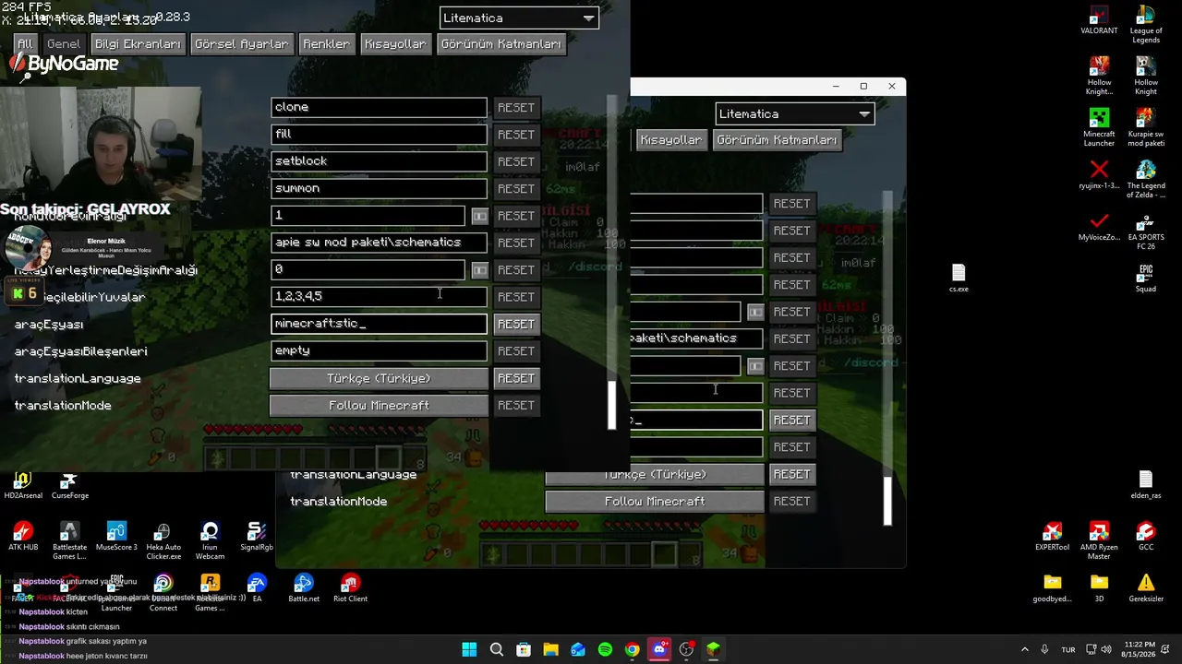The height and width of the screenshot is (664, 1182).
Task: Open Kısayollar tab in back window
Action: point(671,140)
